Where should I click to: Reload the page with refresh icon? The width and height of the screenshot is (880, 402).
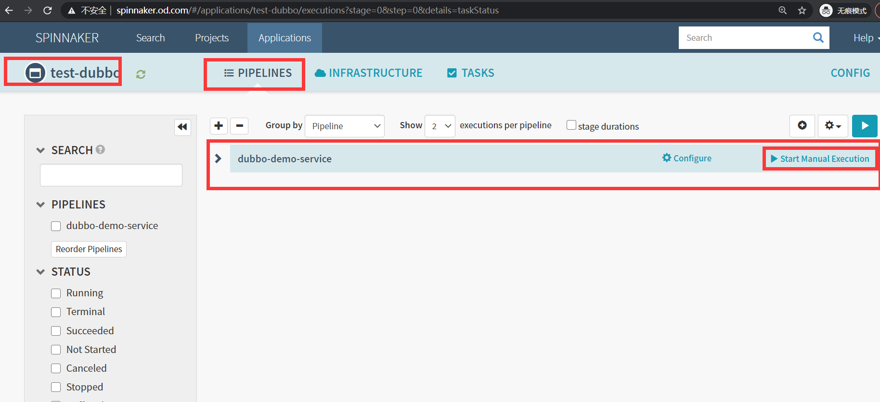tap(47, 10)
